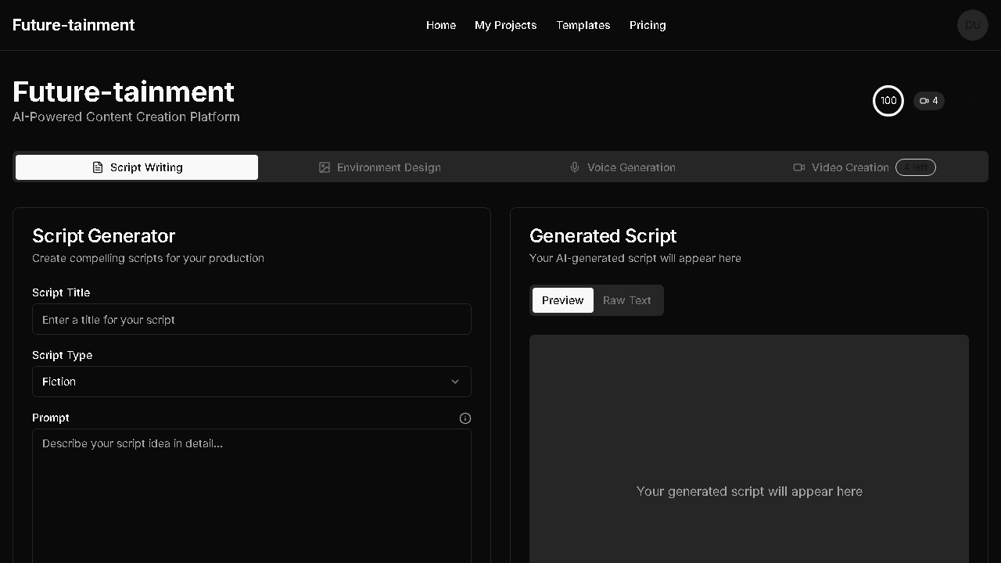Switch to the Raw Text tab
This screenshot has height=563, width=1001.
tap(627, 300)
